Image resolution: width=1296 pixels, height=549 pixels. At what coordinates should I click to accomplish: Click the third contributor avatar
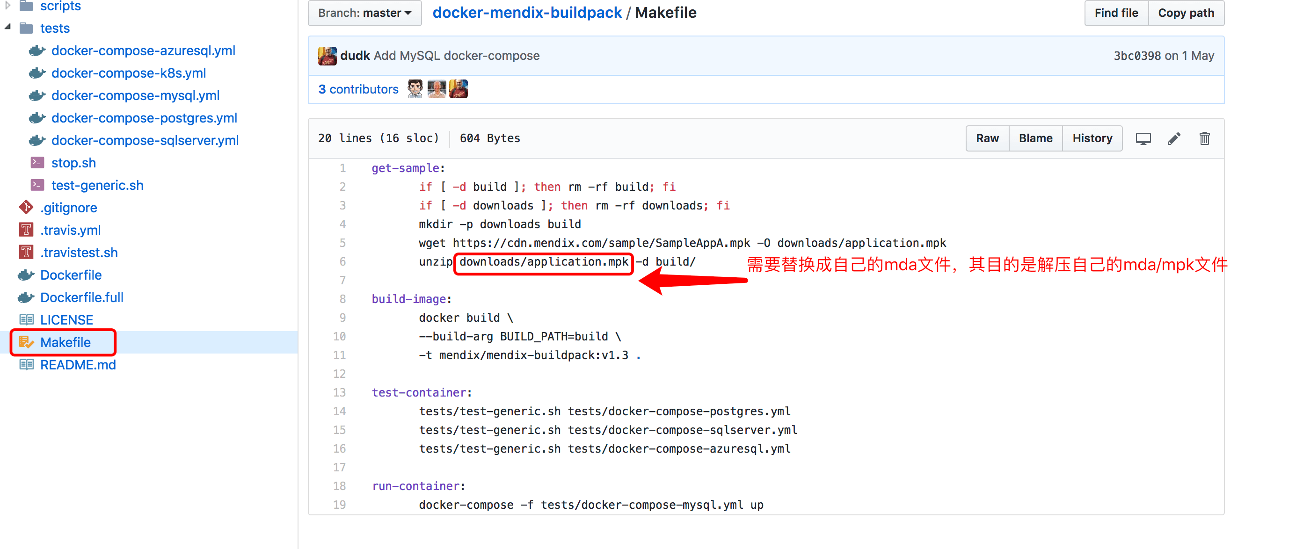(459, 89)
